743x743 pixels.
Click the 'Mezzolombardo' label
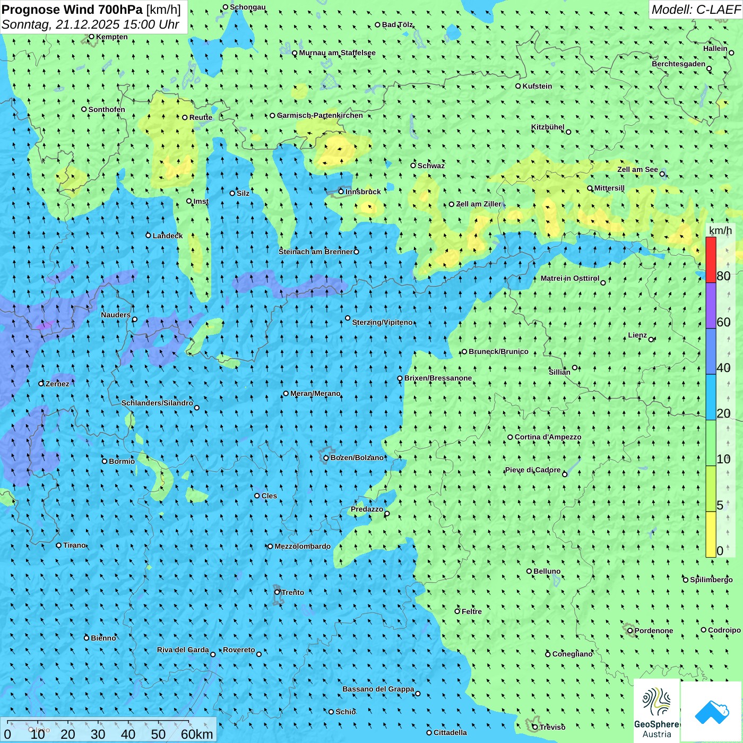click(x=303, y=546)
